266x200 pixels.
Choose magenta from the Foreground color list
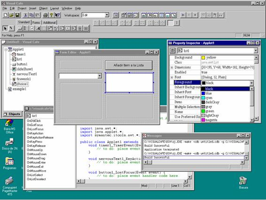coord(211,120)
